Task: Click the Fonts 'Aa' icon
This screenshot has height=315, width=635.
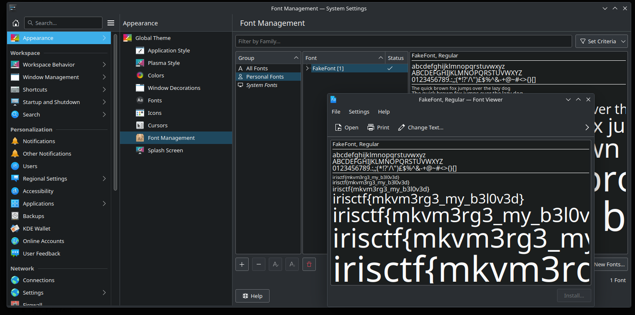Action: coord(140,100)
